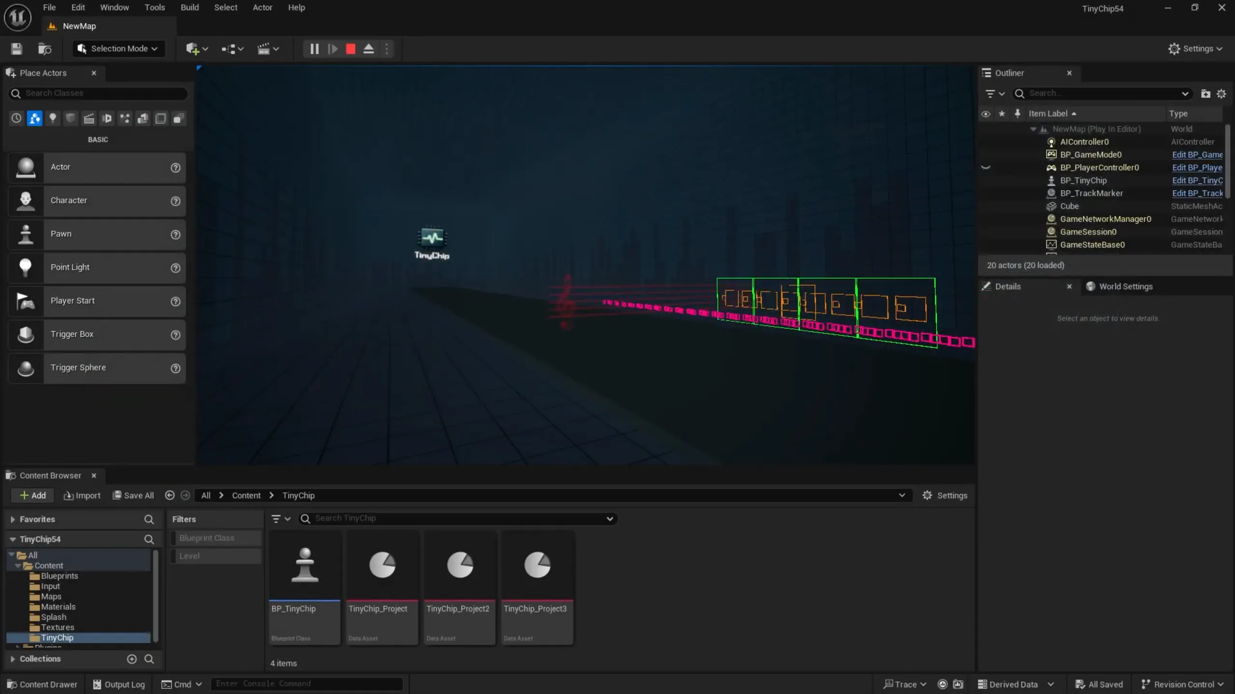Go back in Content Browser history

(170, 495)
